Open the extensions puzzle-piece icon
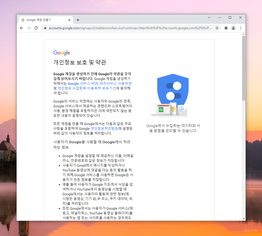 (x=226, y=28)
